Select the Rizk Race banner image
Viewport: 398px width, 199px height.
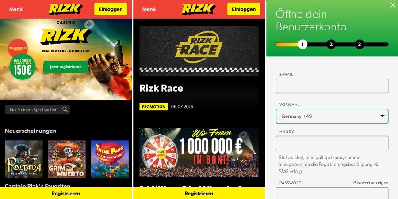click(x=199, y=51)
